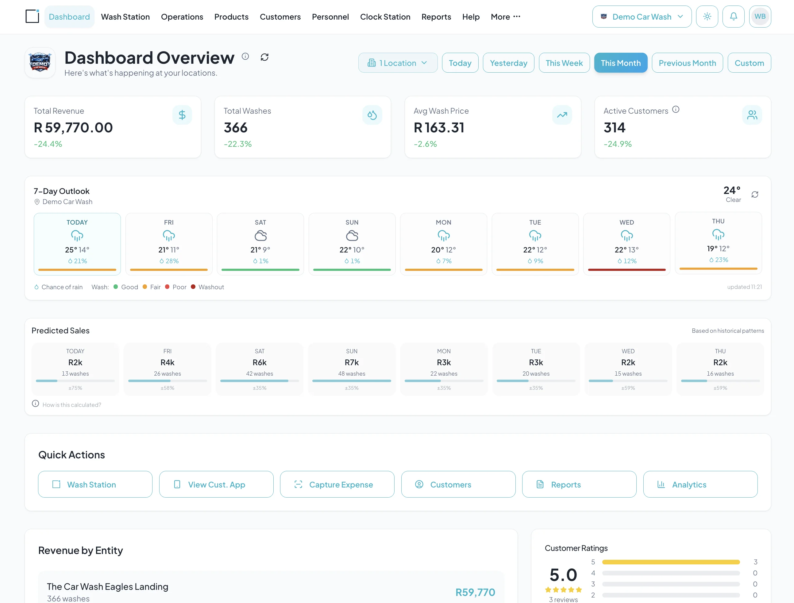This screenshot has width=794, height=603.
Task: Select the WED weather forecast card
Action: (626, 244)
